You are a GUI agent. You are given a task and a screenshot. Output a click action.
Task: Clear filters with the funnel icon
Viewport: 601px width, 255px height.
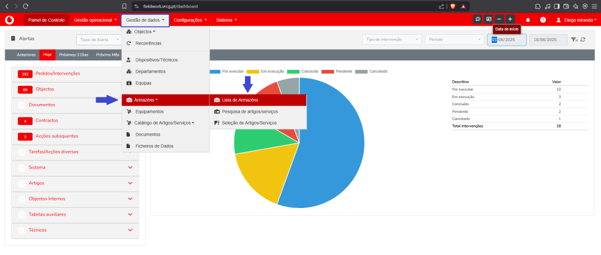click(x=574, y=39)
